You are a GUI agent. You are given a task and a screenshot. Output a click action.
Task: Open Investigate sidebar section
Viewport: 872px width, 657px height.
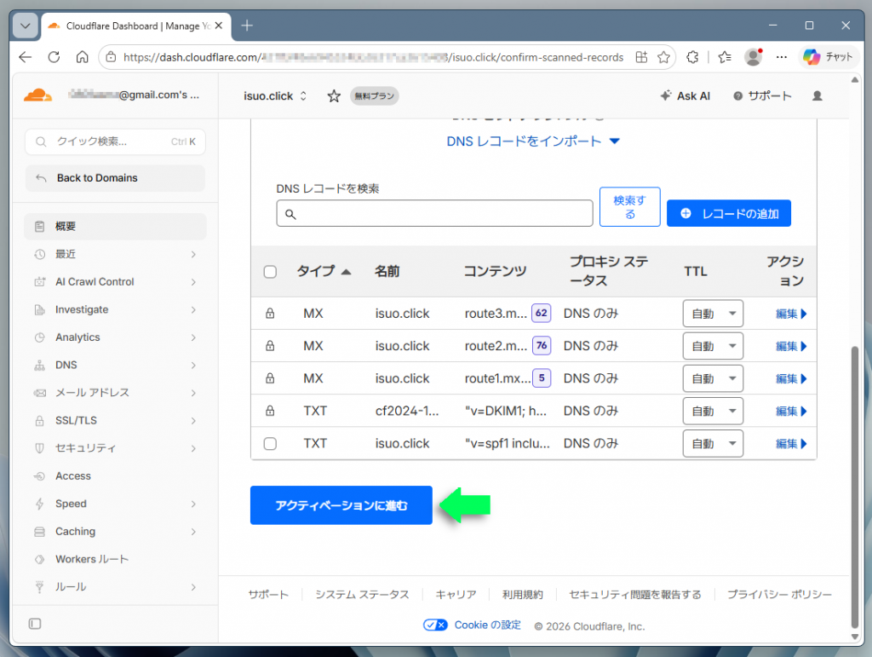pyautogui.click(x=115, y=310)
